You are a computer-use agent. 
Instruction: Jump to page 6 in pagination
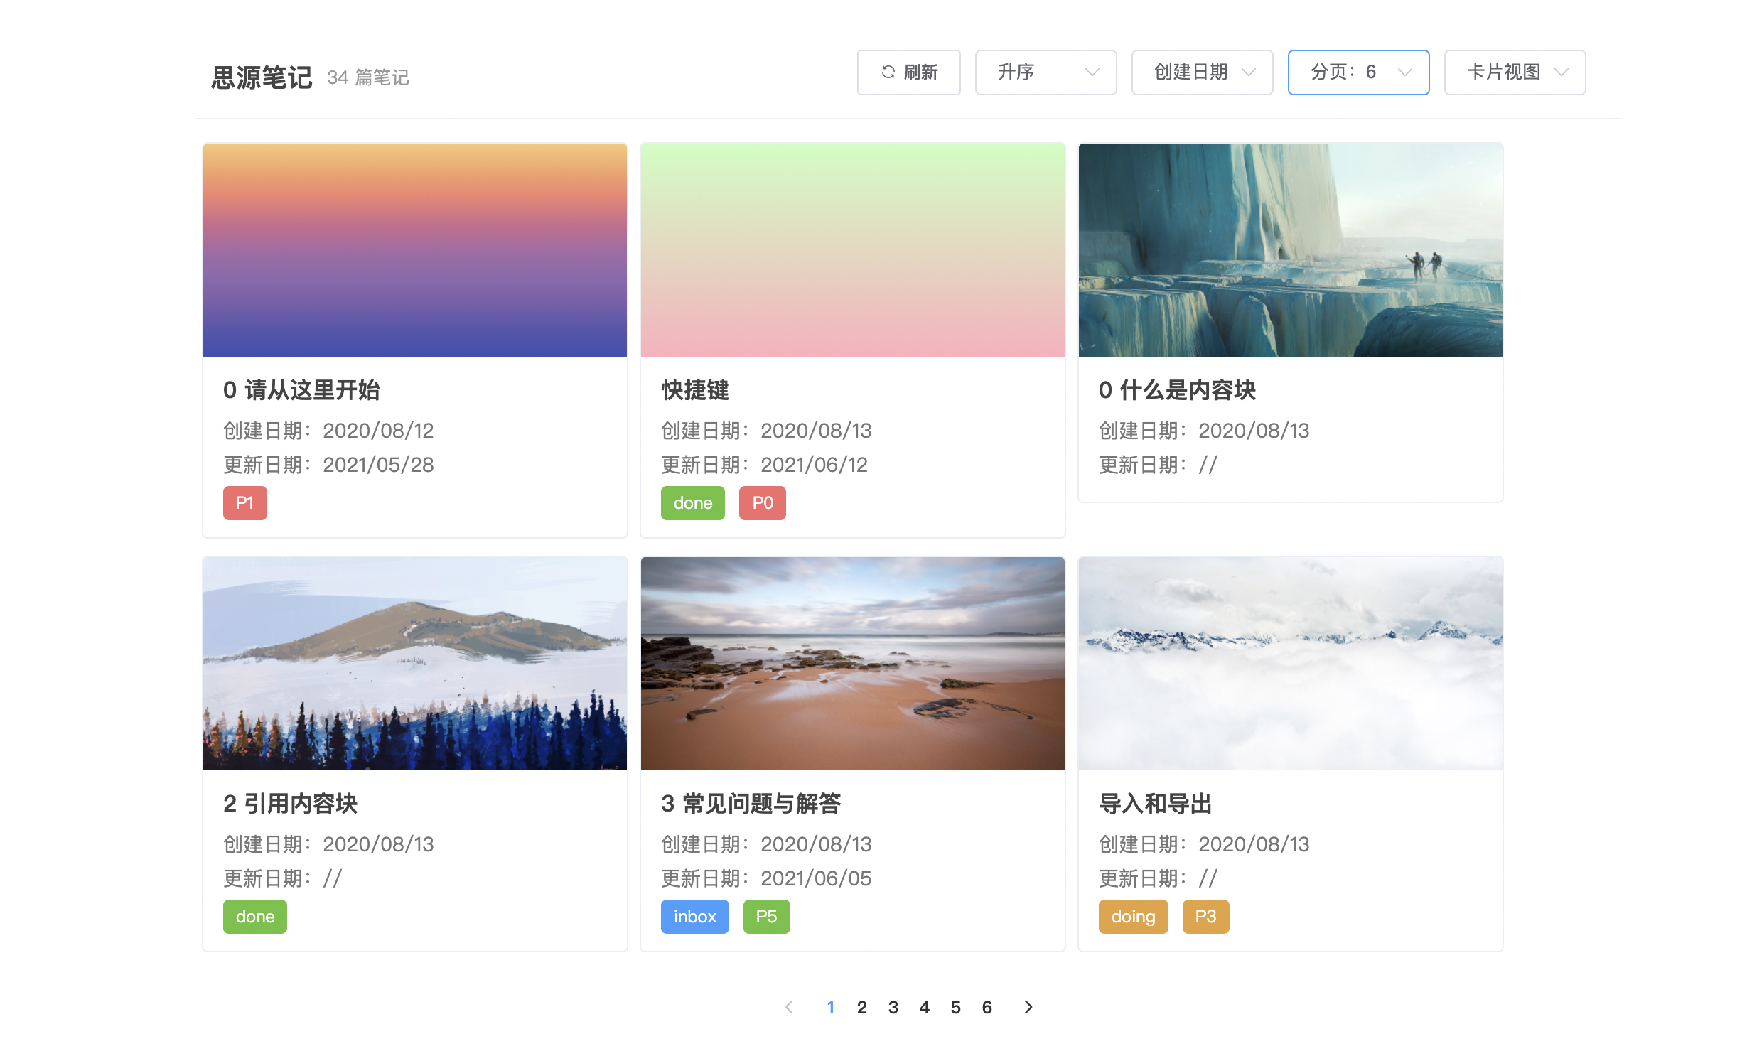(x=987, y=1007)
